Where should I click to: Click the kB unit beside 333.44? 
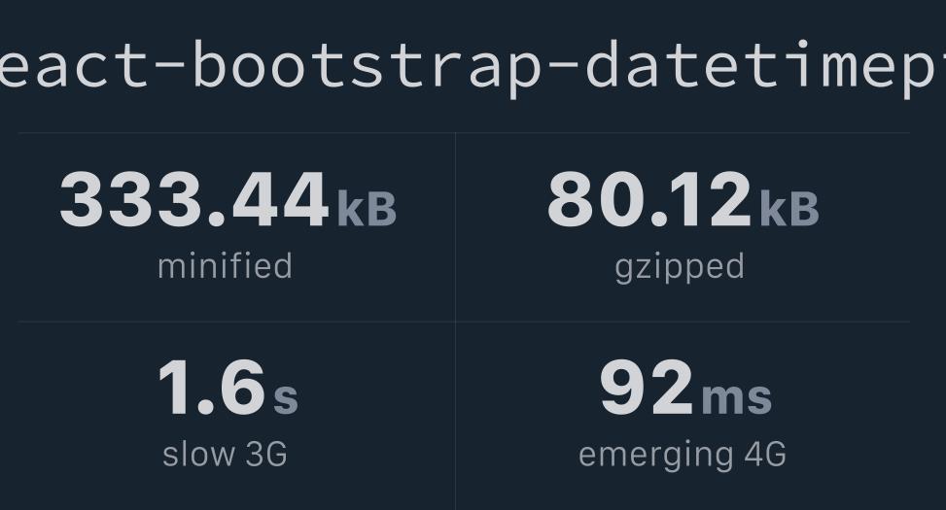[367, 209]
